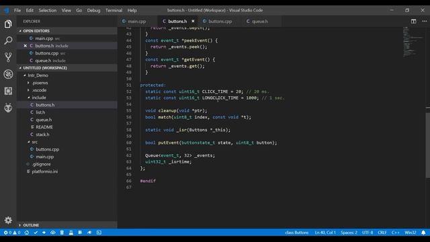Open the File menu
430x242 pixels.
point(17,11)
